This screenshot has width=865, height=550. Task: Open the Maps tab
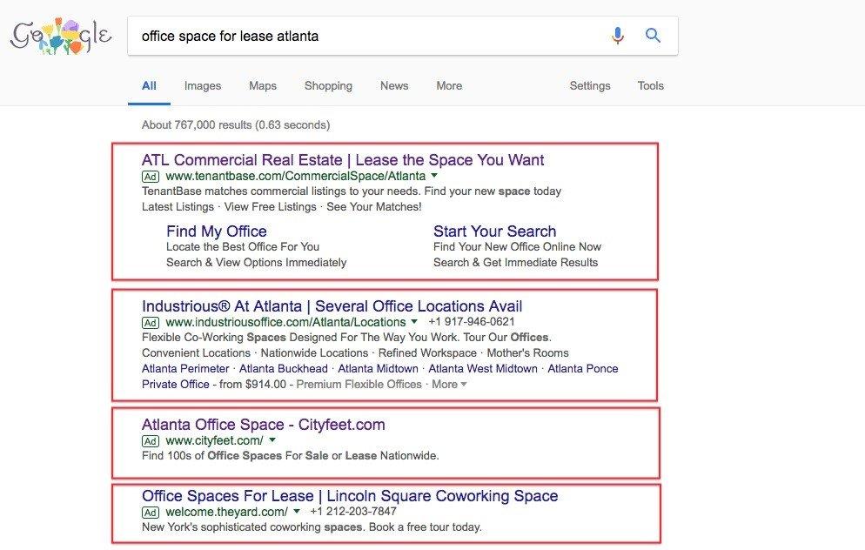(x=262, y=85)
